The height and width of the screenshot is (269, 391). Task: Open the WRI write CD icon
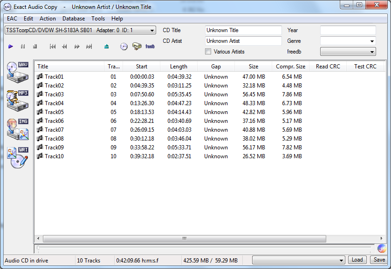click(x=18, y=158)
